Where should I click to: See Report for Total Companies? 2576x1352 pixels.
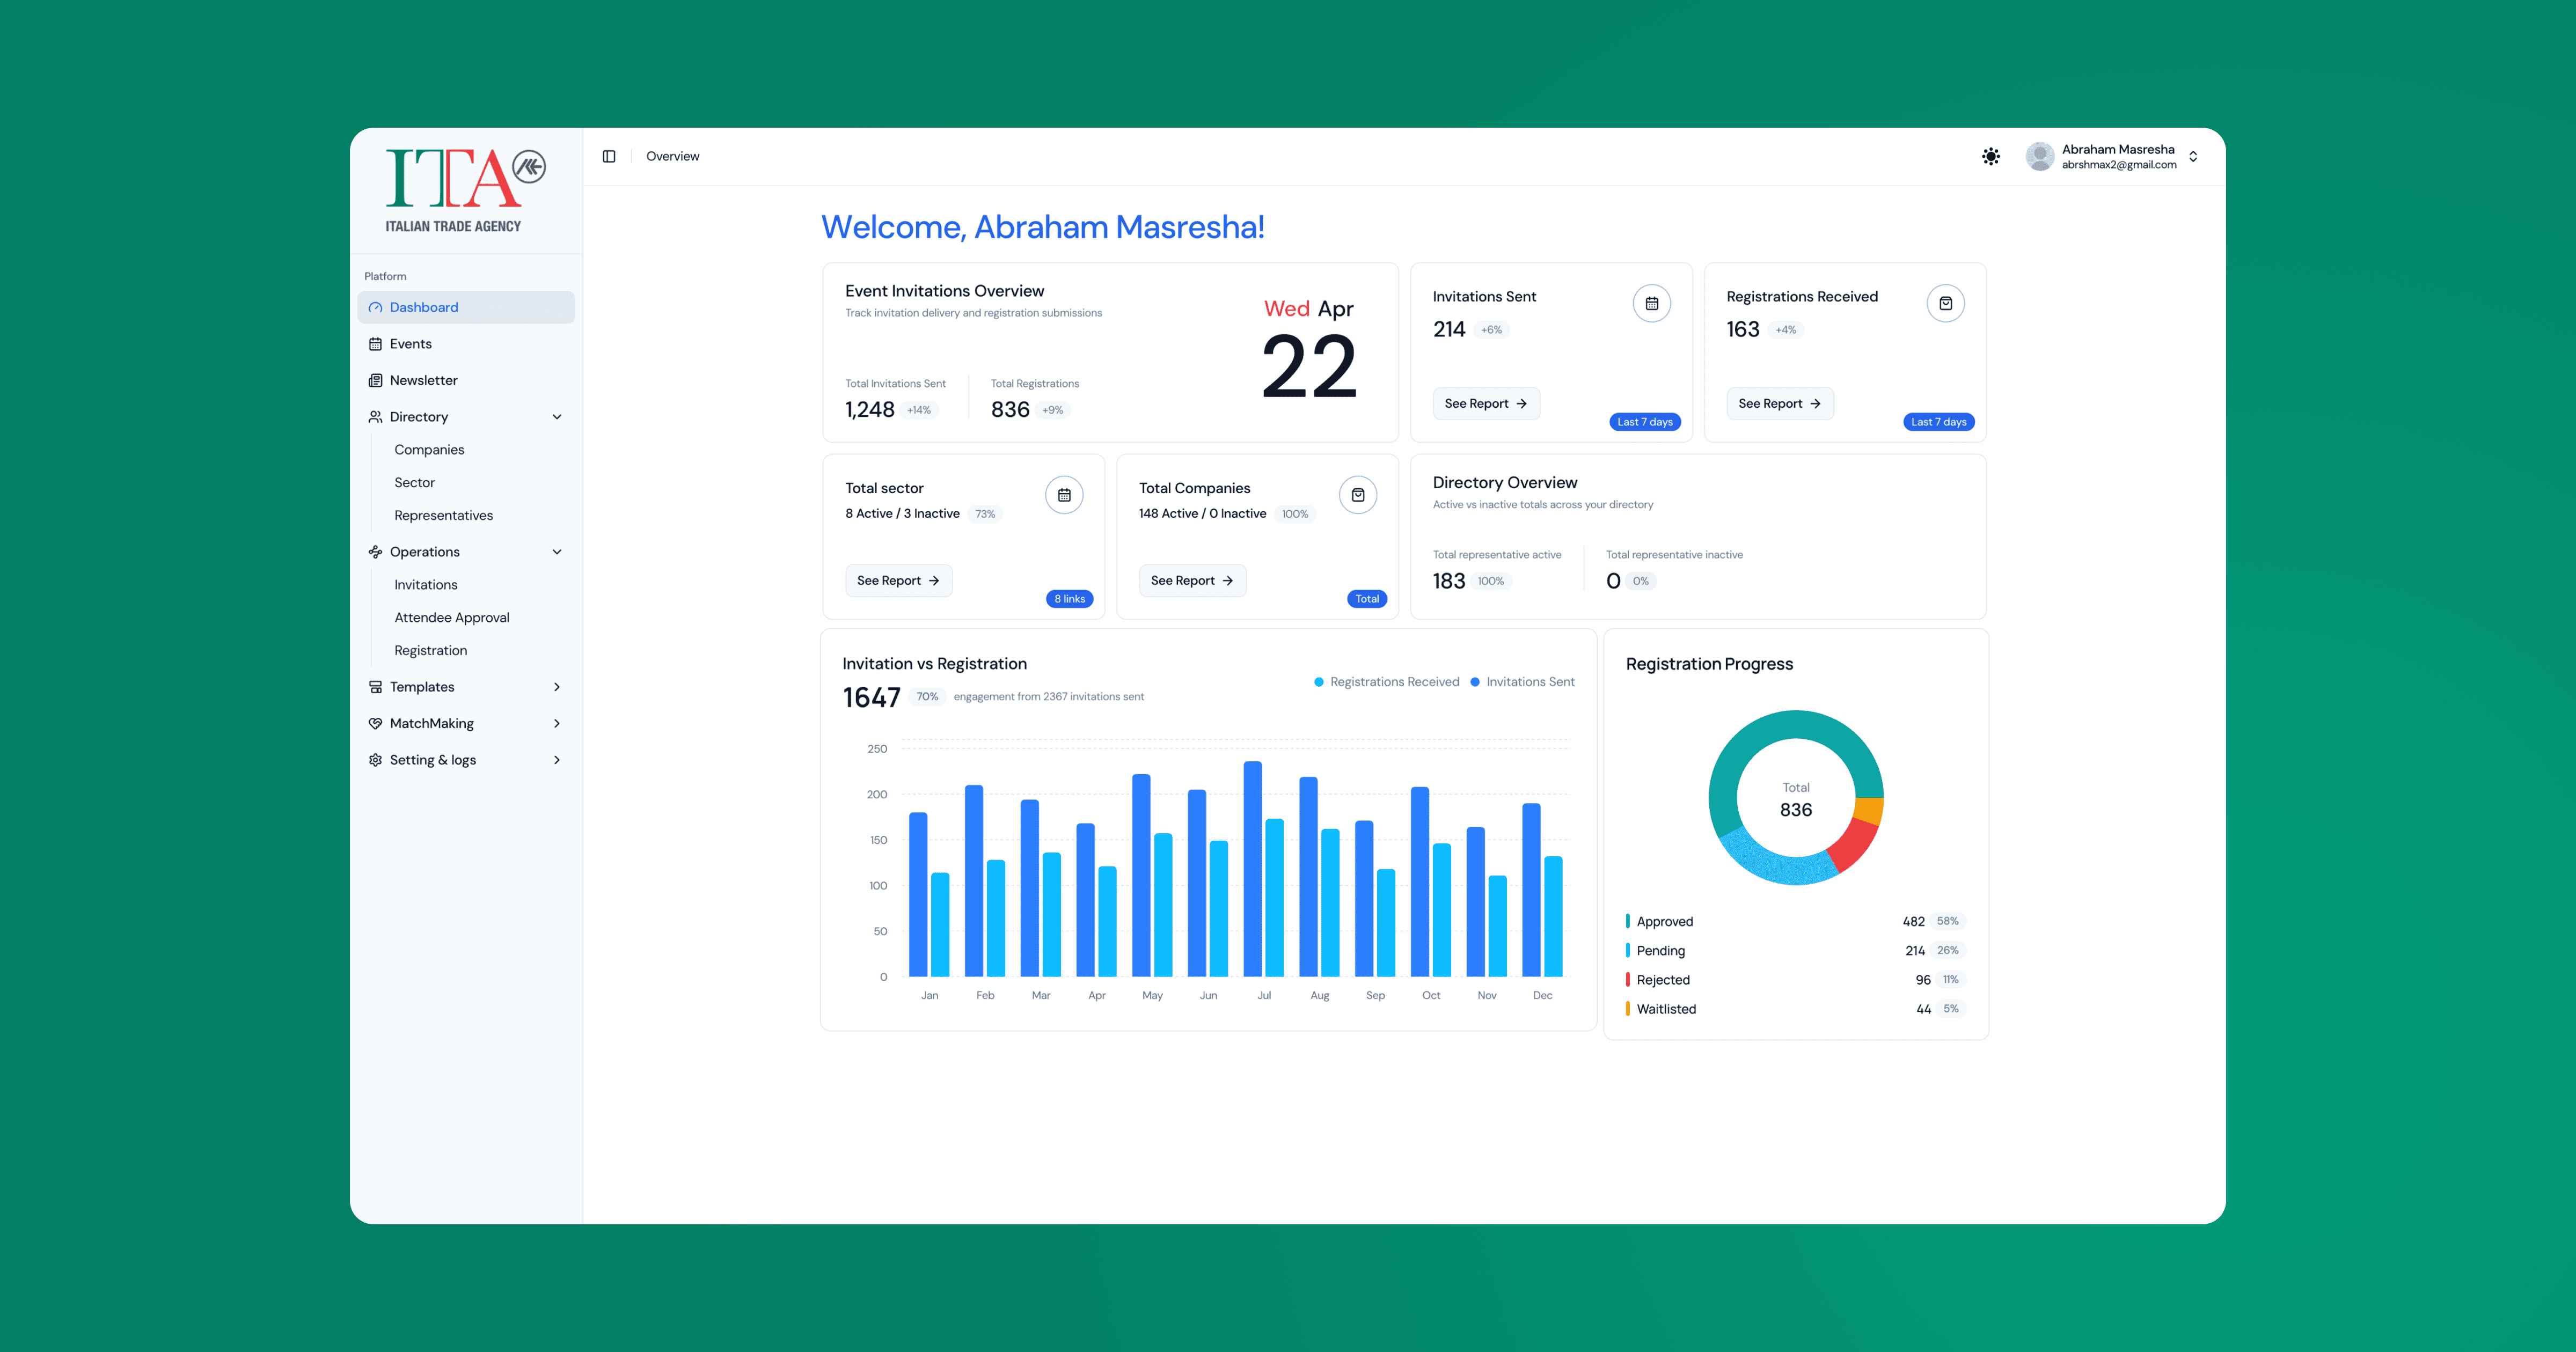coord(1192,581)
